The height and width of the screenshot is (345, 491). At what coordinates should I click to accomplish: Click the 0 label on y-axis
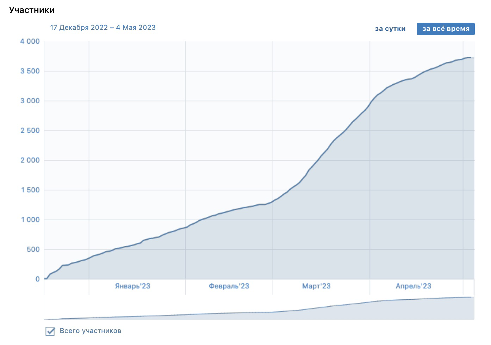38,279
